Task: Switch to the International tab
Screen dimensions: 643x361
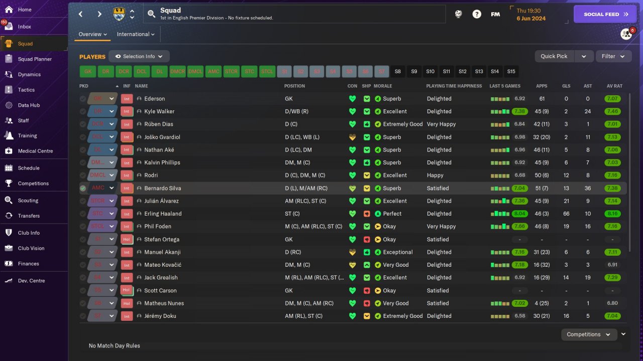Action: (x=136, y=34)
